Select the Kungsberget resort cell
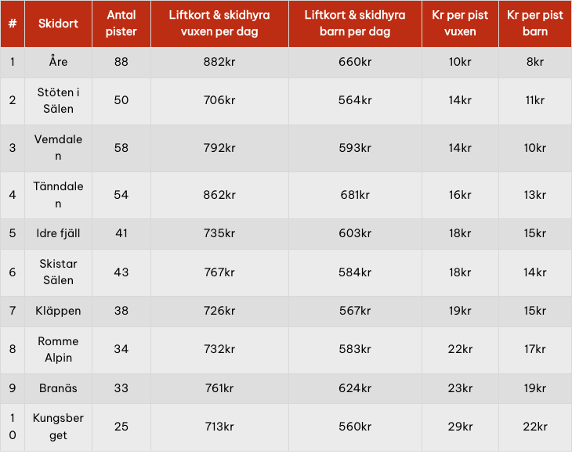This screenshot has width=572, height=454. [58, 427]
